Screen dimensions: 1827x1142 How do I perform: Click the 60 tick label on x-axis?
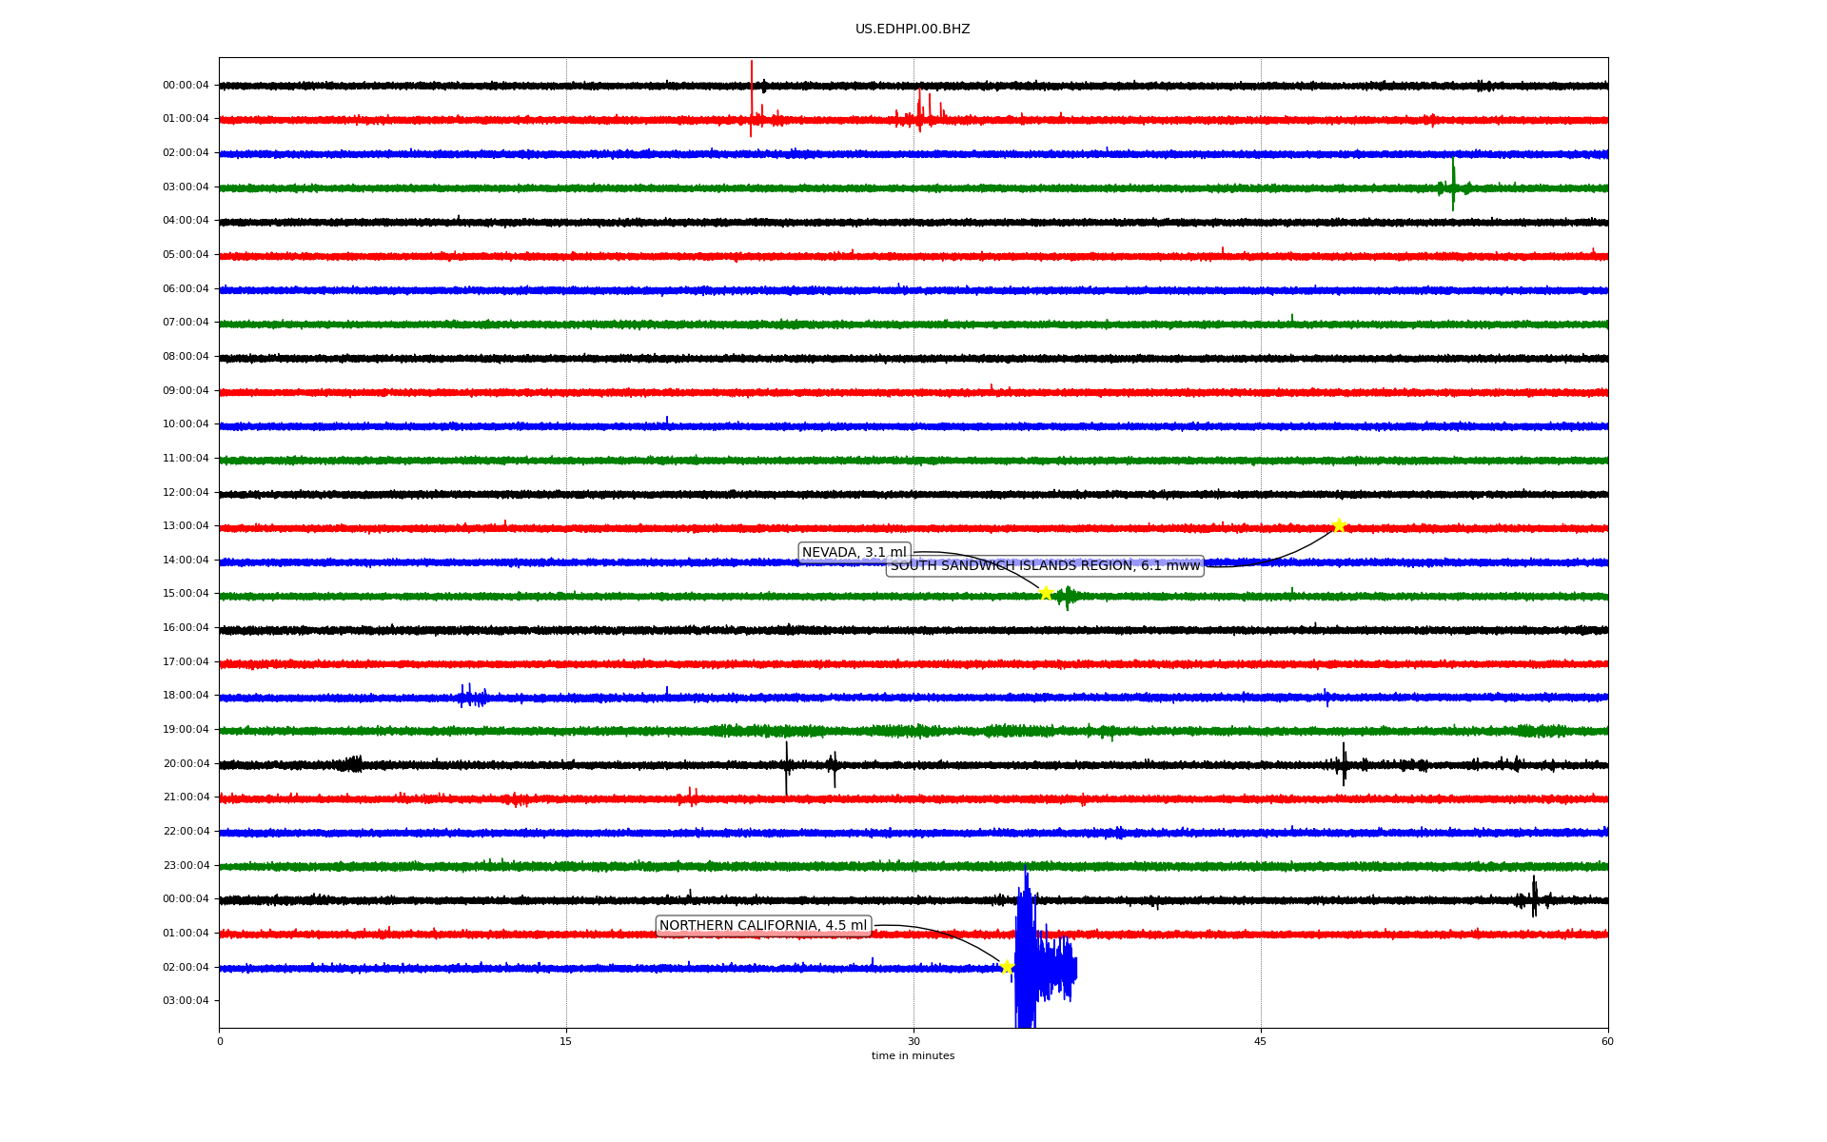pyautogui.click(x=1606, y=1041)
